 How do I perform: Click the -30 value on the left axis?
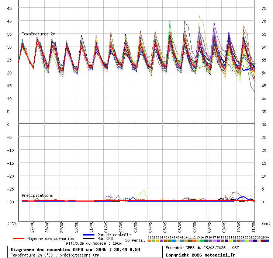coord(10,202)
